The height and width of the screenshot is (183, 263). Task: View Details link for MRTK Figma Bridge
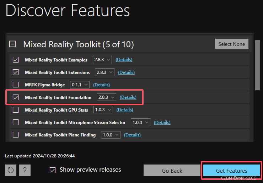(102, 85)
